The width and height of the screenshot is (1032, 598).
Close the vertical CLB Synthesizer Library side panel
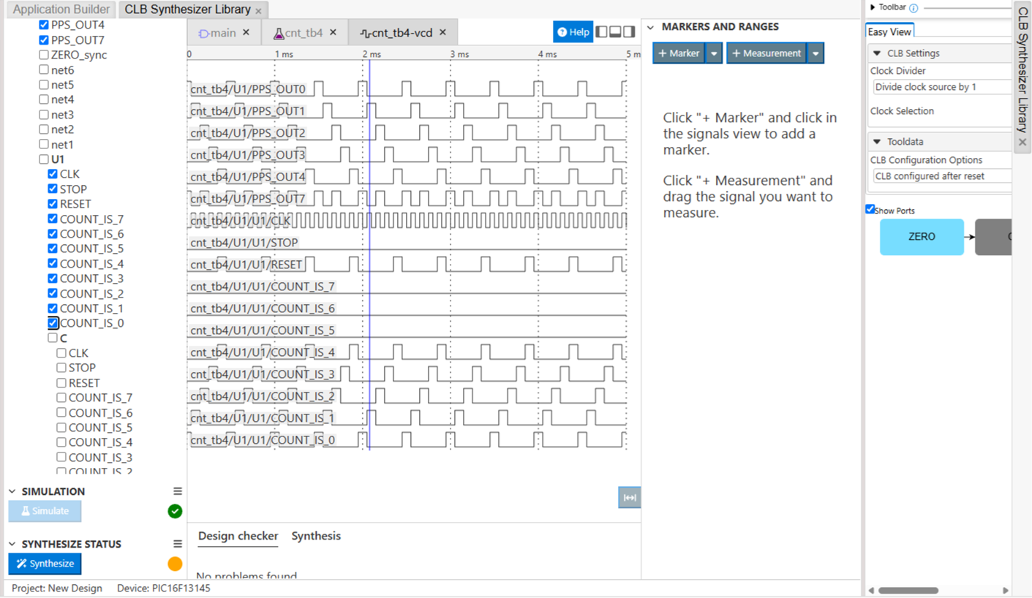[1022, 143]
